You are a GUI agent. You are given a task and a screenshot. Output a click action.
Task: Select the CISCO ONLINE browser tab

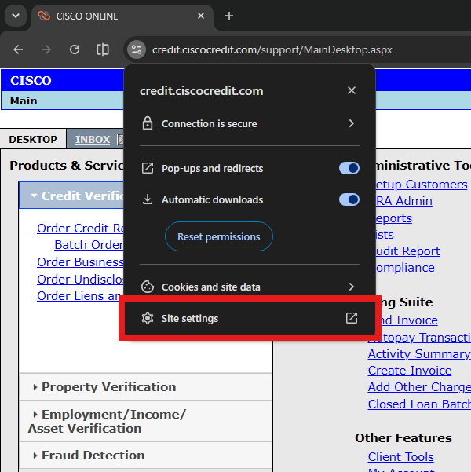pos(122,16)
